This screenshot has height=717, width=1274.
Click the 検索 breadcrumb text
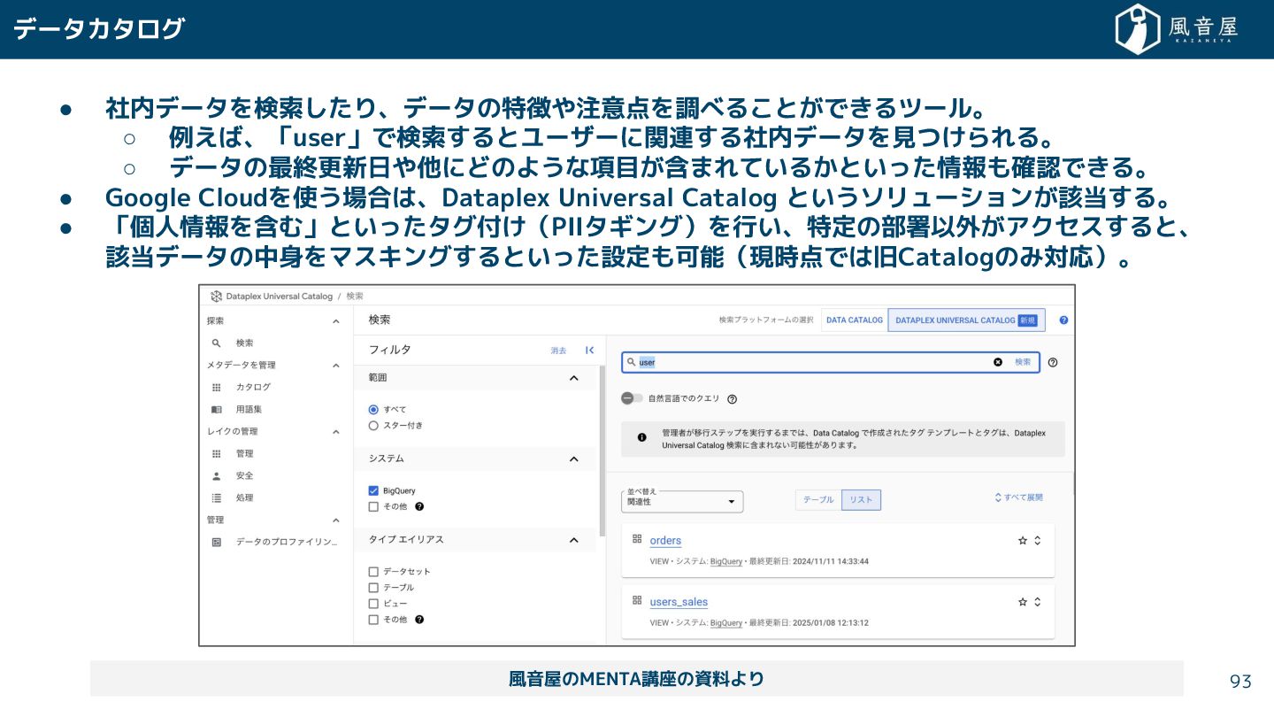coord(355,296)
